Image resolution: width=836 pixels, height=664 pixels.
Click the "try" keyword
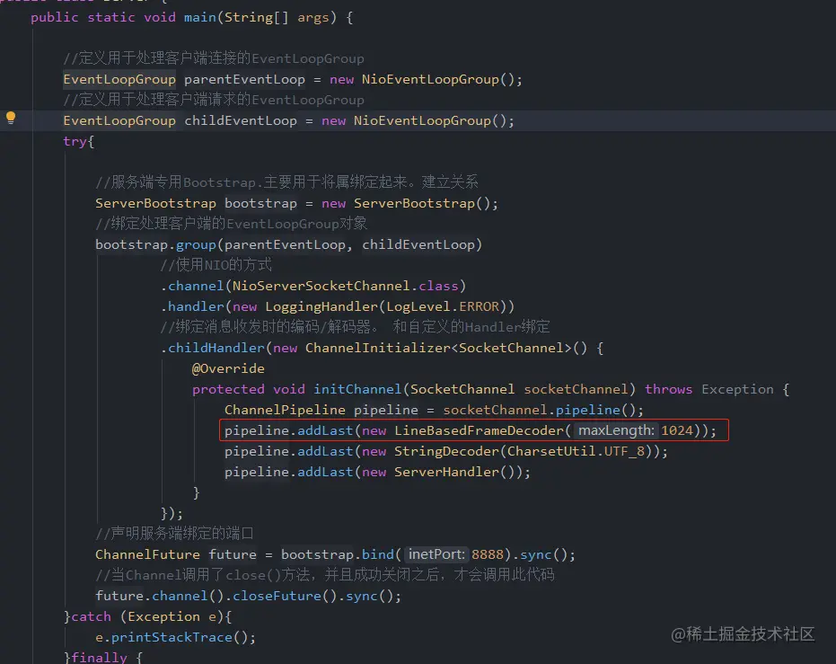click(75, 141)
